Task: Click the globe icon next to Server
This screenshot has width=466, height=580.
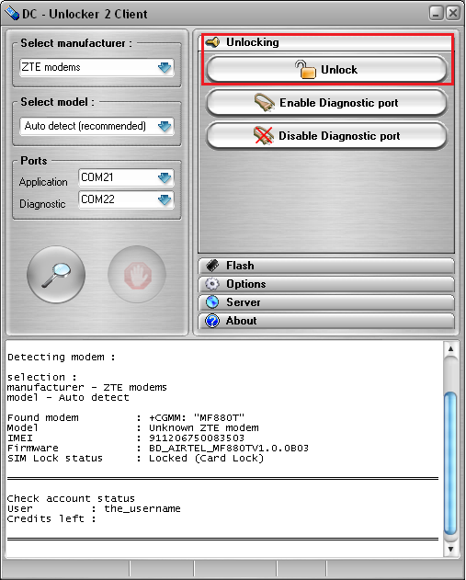Action: coord(212,302)
